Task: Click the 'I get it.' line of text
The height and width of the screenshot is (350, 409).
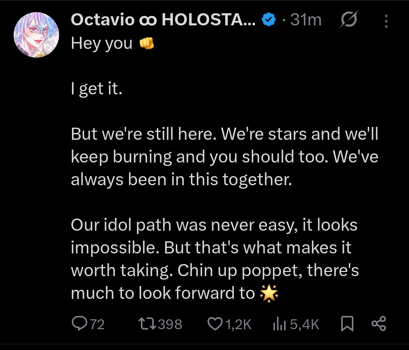Action: coord(97,89)
